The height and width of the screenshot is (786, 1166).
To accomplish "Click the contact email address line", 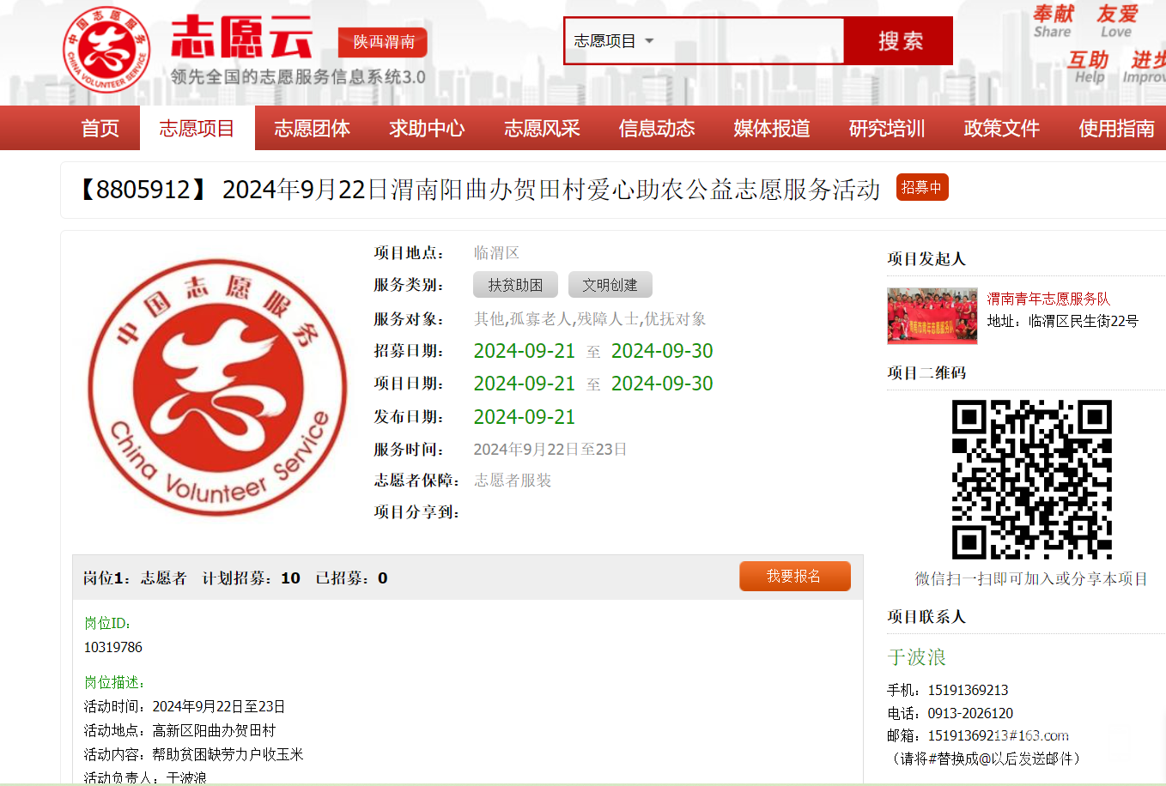I will coord(978,735).
